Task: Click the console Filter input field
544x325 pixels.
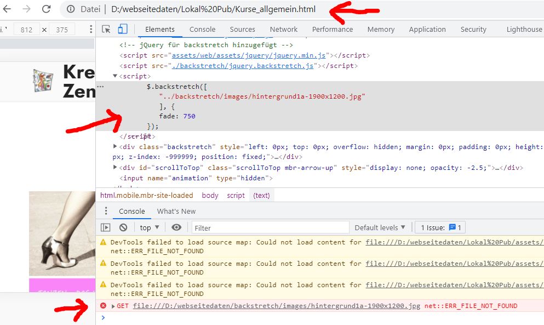Action: coord(270,227)
